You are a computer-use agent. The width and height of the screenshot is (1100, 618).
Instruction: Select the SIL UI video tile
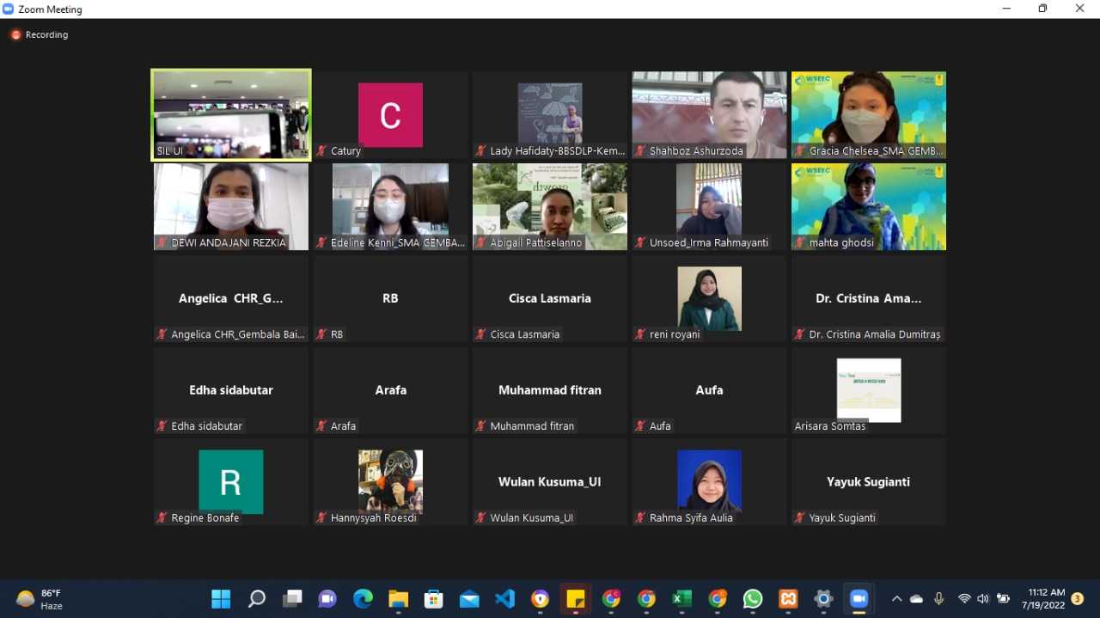click(231, 115)
